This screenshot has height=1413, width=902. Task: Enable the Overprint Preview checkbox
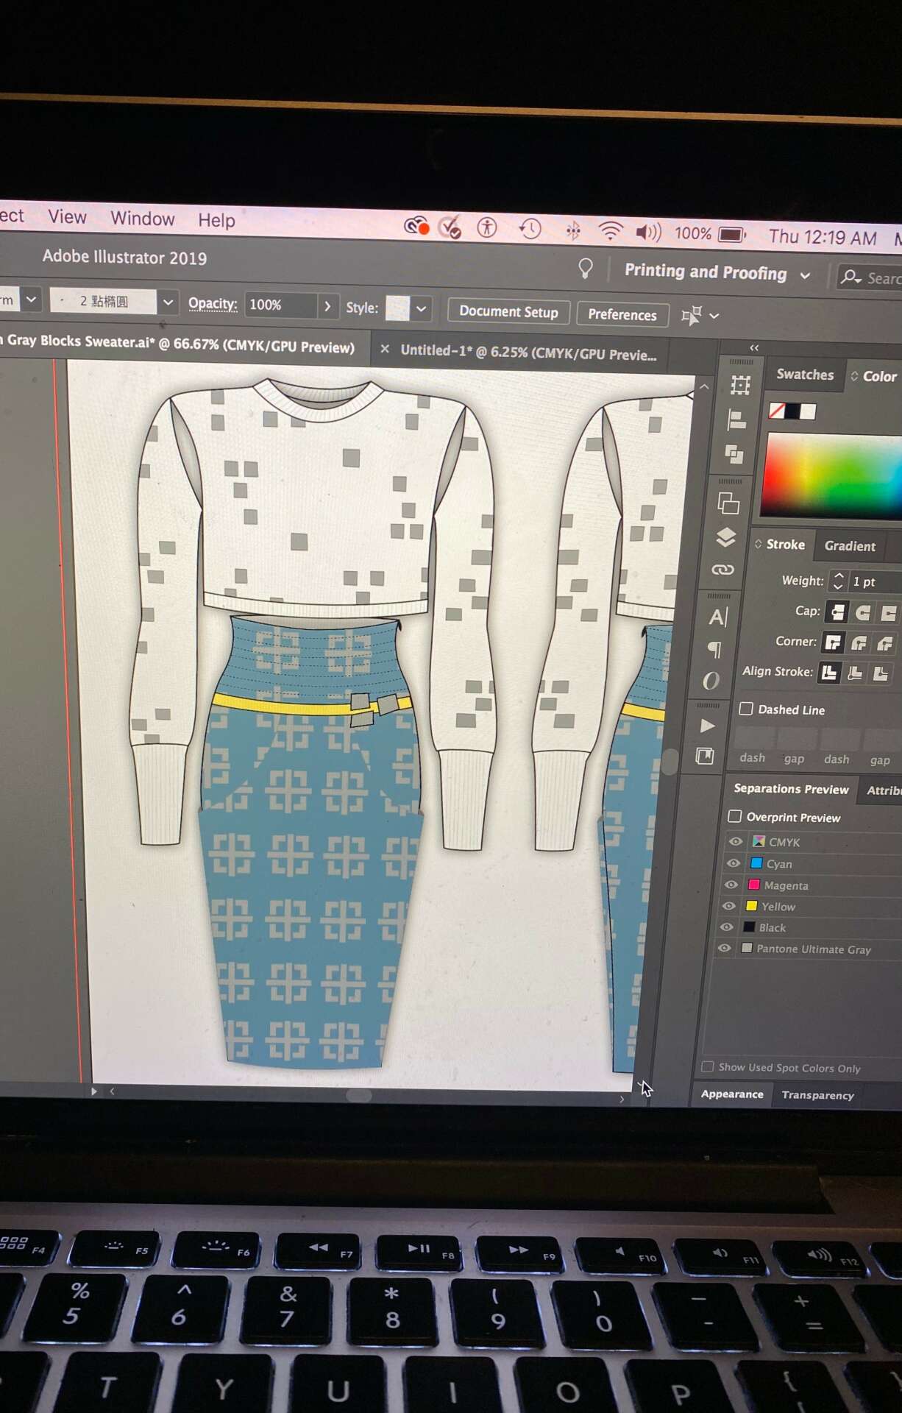pyautogui.click(x=734, y=816)
